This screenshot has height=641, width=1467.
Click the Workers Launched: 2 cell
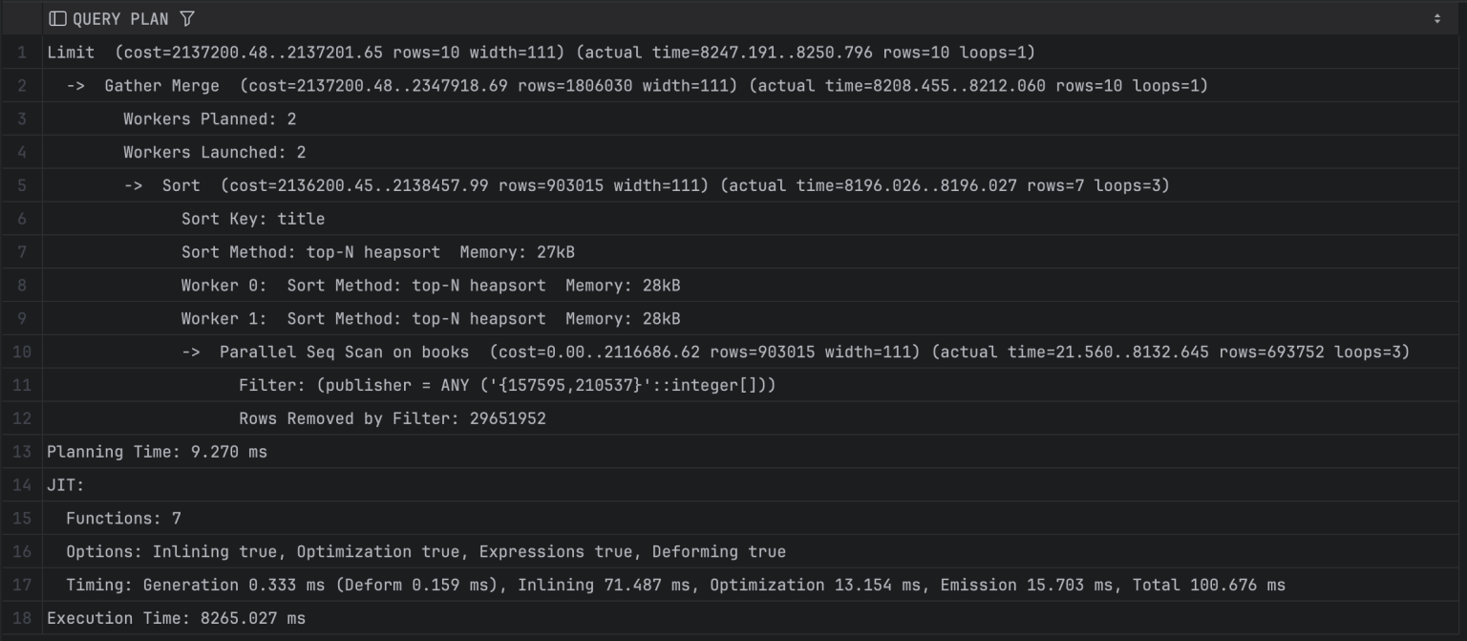tap(215, 153)
